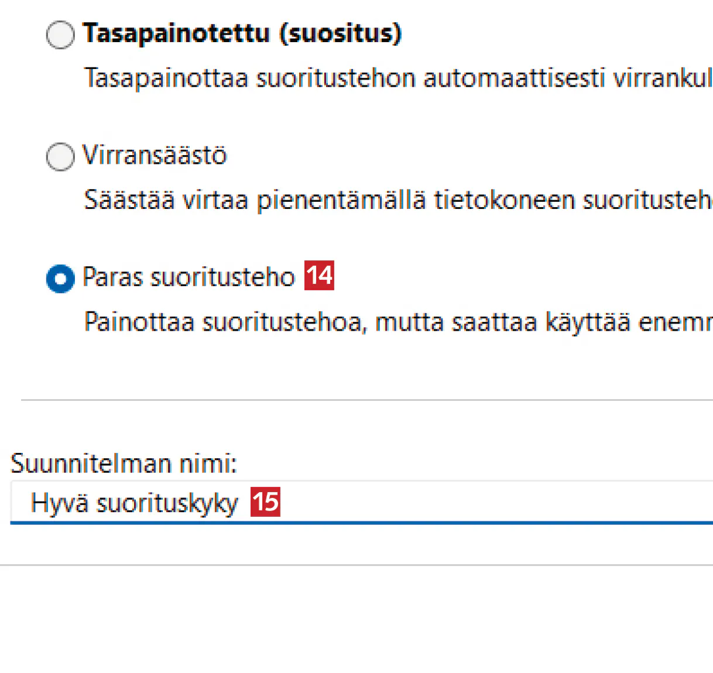Screen dimensions: 713x673
Task: Click the word käyttää in the description
Action: 587,322
